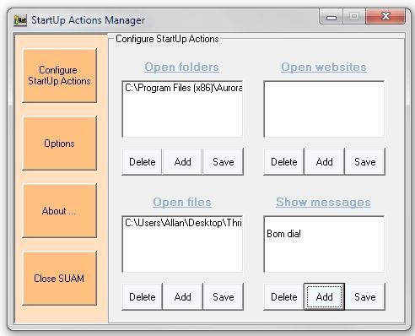This screenshot has height=336, width=415.
Task: Click the Open folders heading link
Action: click(181, 68)
